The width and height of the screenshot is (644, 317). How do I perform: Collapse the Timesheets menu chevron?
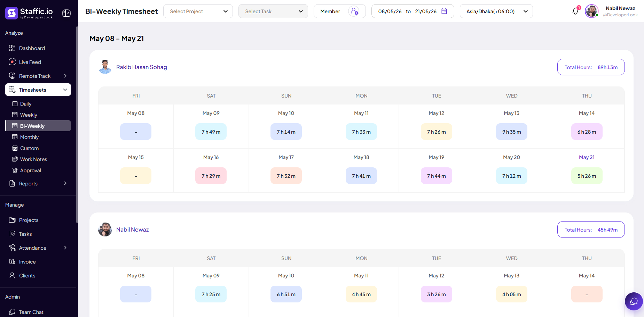pos(65,90)
